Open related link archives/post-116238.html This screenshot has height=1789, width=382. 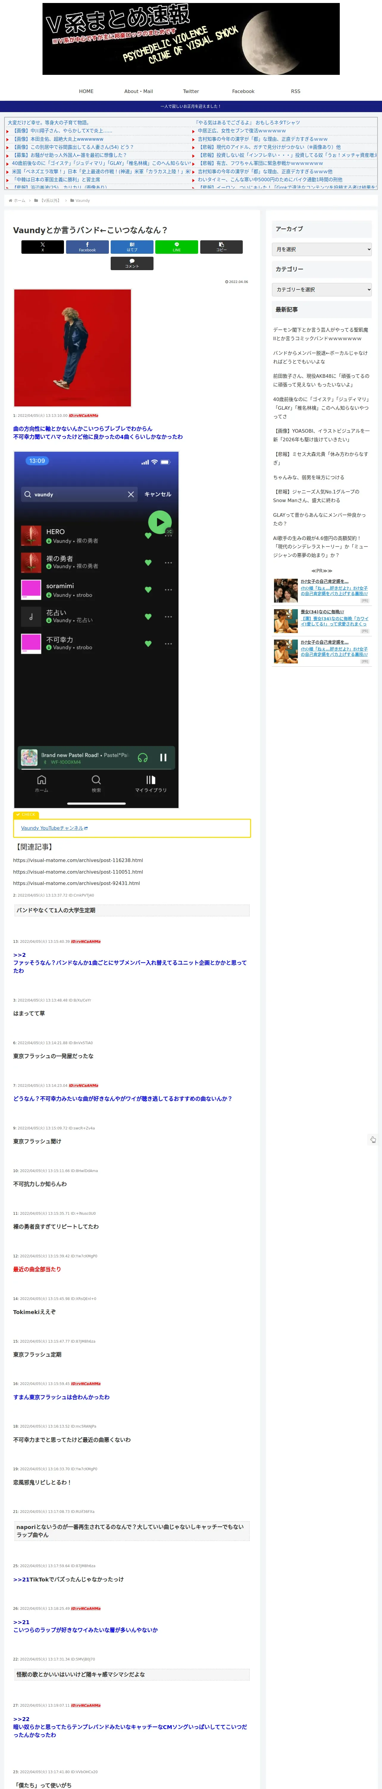78,860
